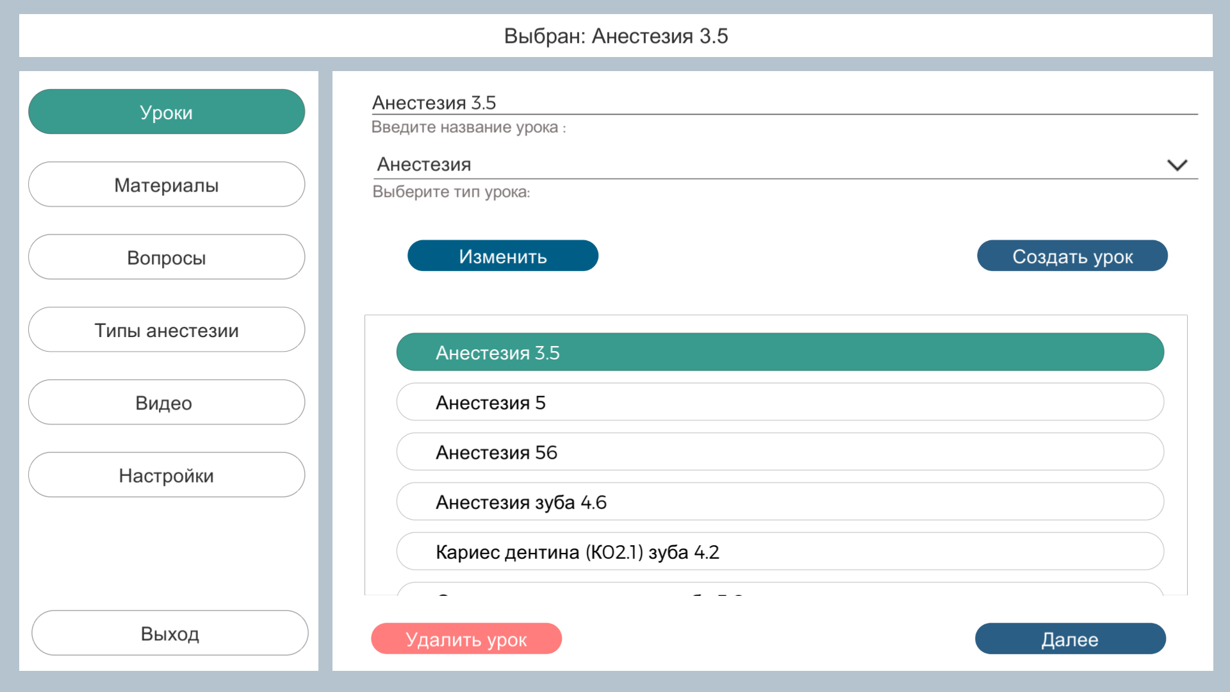Select Кариес дентина (K02.1) зуба 4.2

coord(780,552)
